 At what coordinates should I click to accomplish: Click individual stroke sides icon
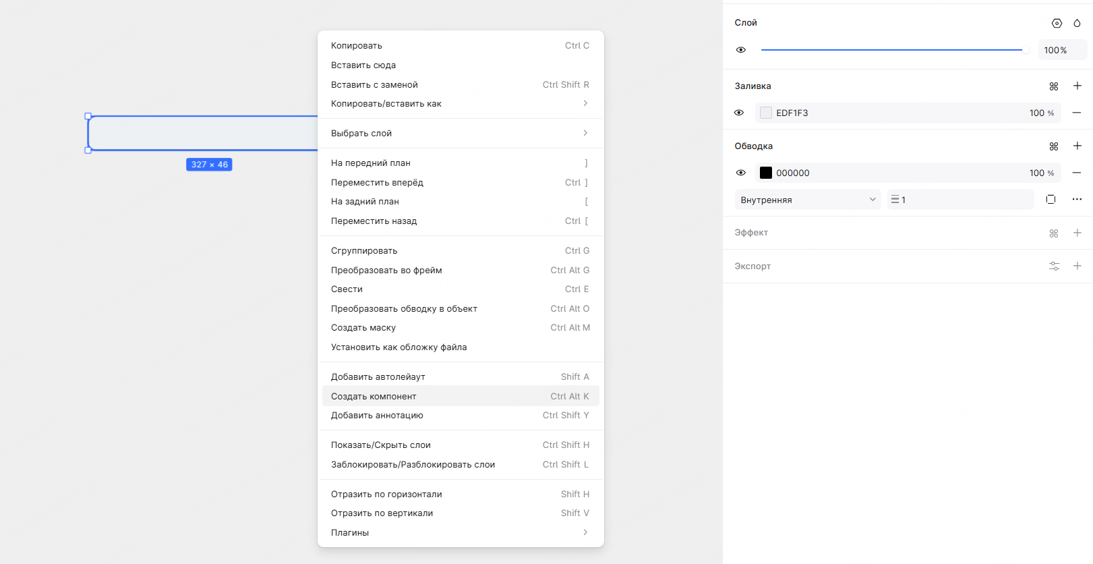(1051, 199)
